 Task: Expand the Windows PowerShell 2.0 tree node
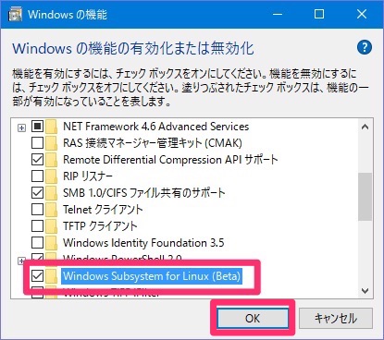[x=21, y=261]
